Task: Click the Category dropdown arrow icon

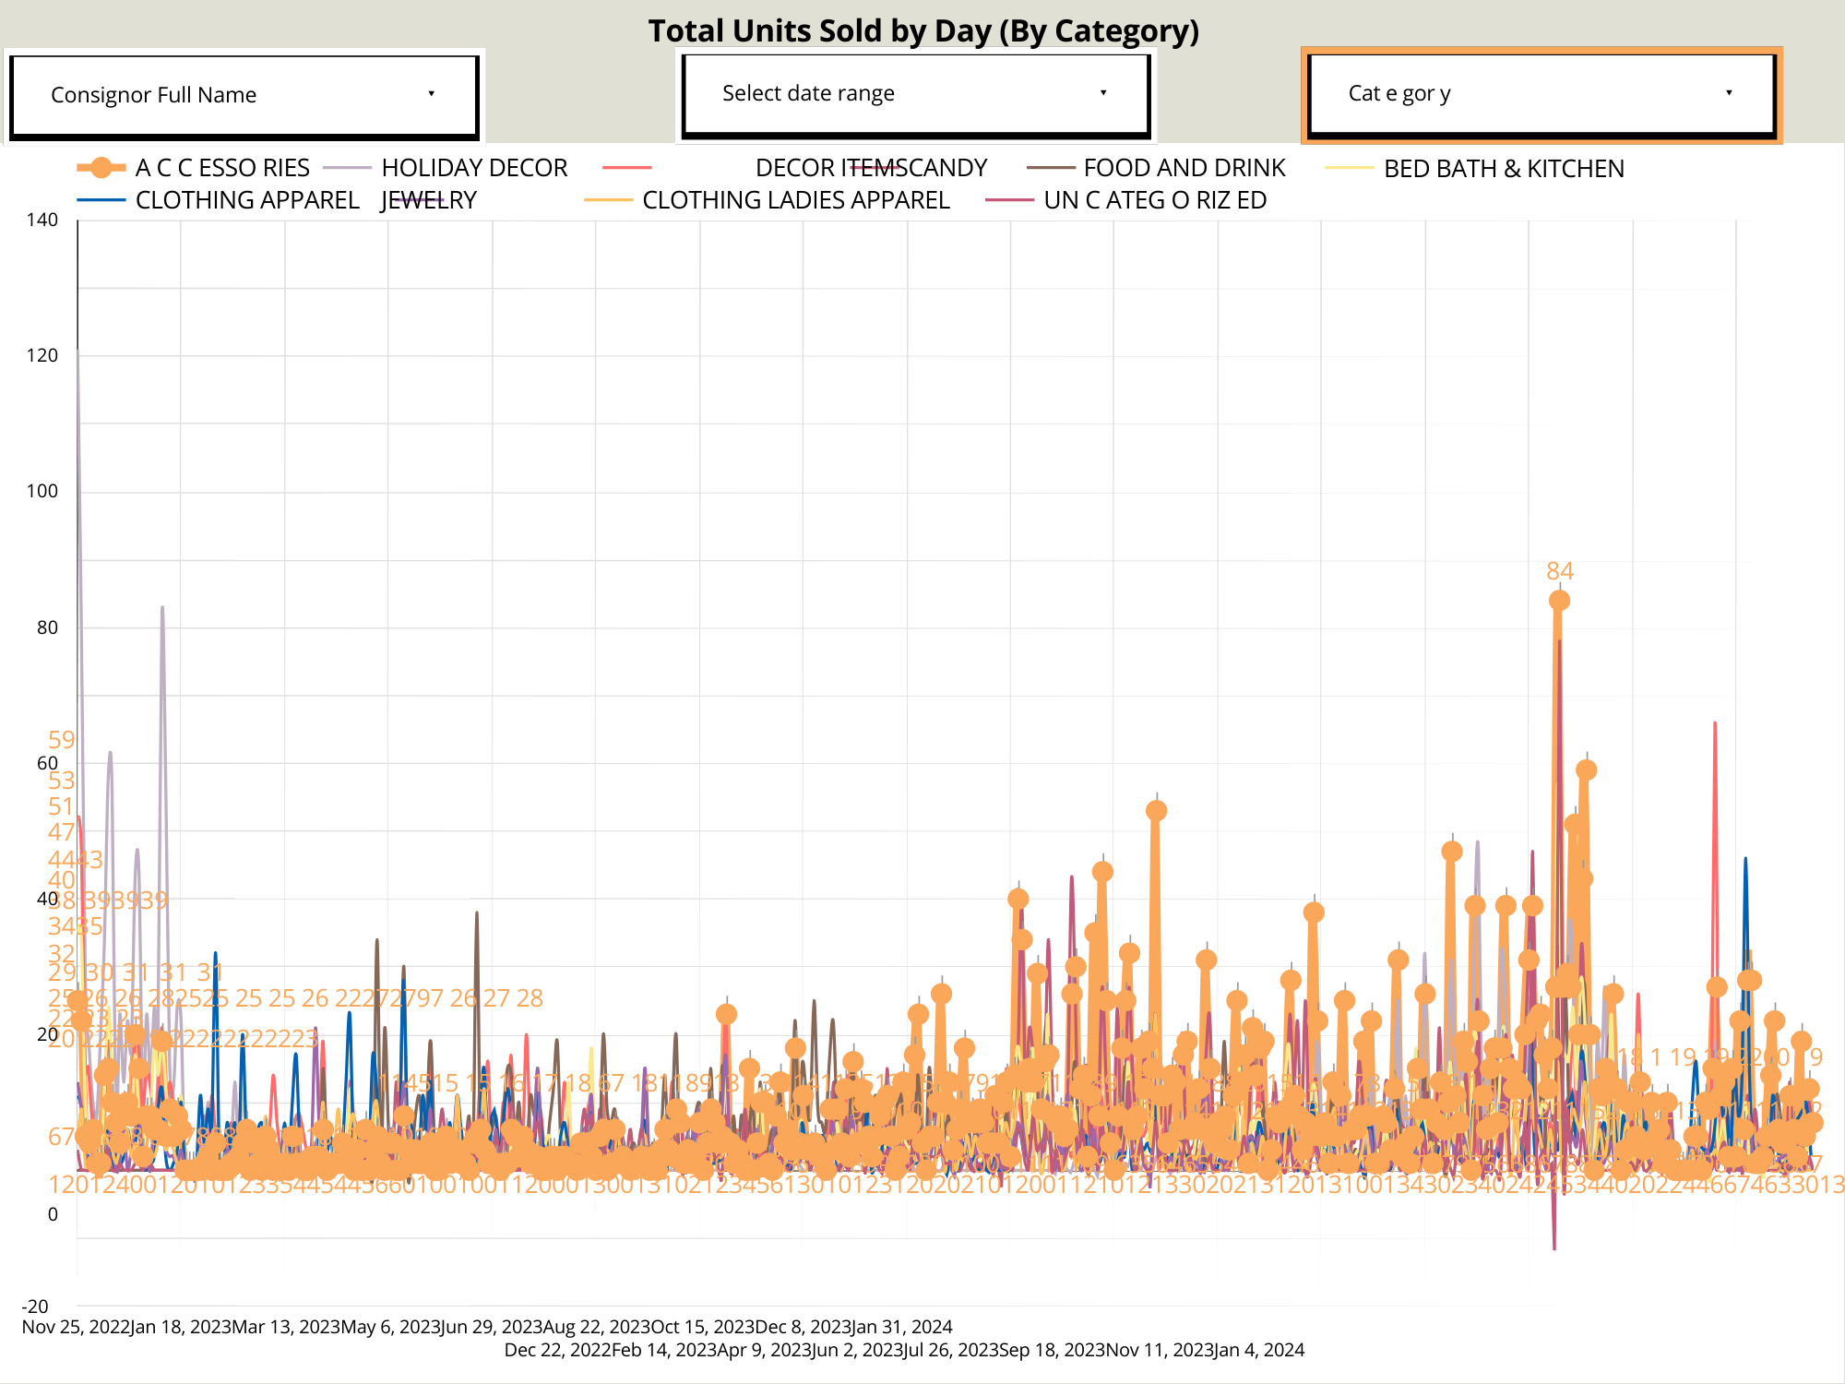Action: (1729, 92)
